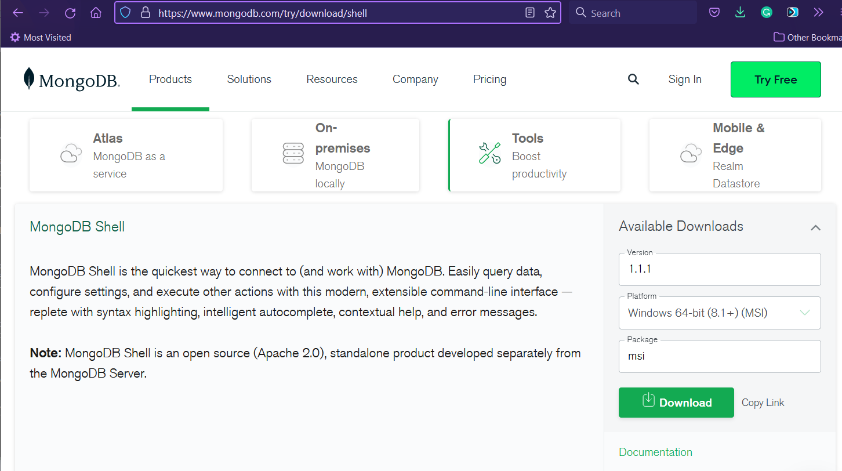Click the Grammarly extension icon
Screen dimensions: 842x471
point(767,12)
